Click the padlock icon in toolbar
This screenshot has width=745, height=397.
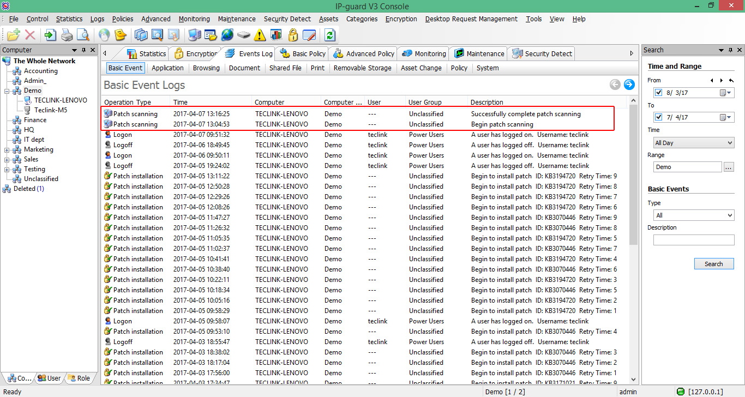pyautogui.click(x=293, y=35)
